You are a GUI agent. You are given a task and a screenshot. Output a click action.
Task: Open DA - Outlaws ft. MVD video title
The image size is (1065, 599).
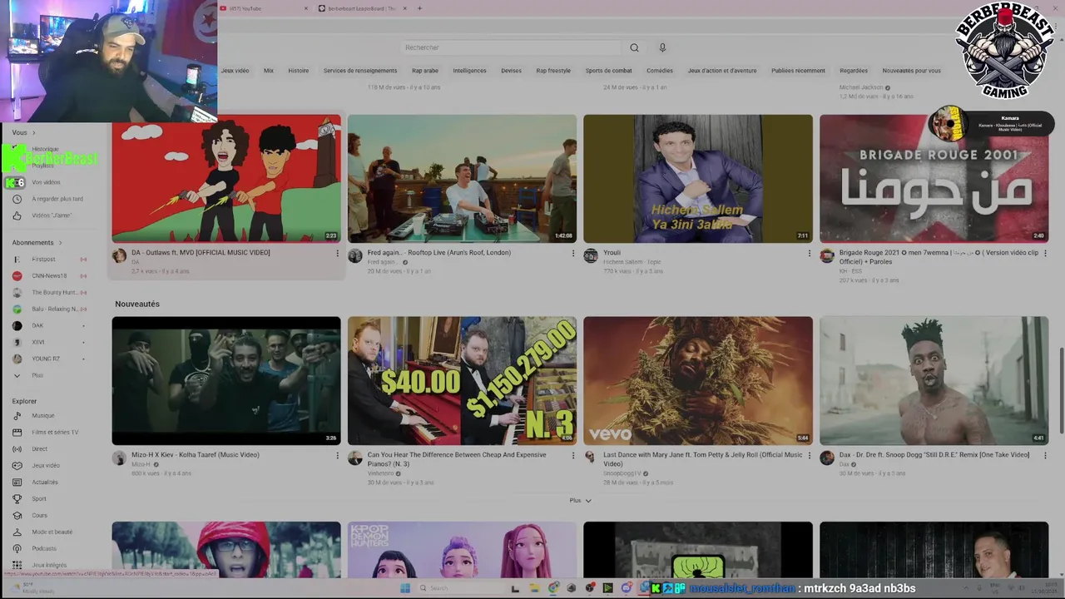click(x=201, y=253)
